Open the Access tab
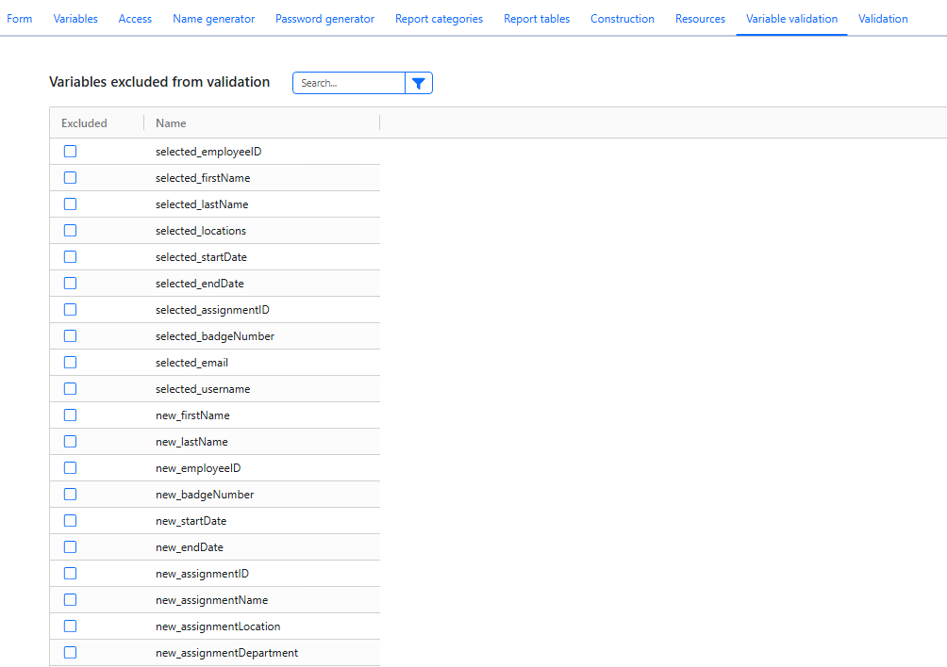Image resolution: width=947 pixels, height=667 pixels. click(x=135, y=19)
